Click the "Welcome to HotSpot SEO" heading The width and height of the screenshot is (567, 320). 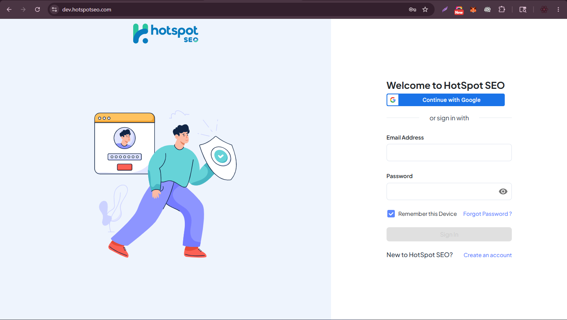[x=446, y=85]
